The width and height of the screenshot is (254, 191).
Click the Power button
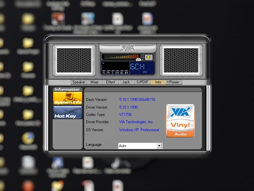[174, 82]
